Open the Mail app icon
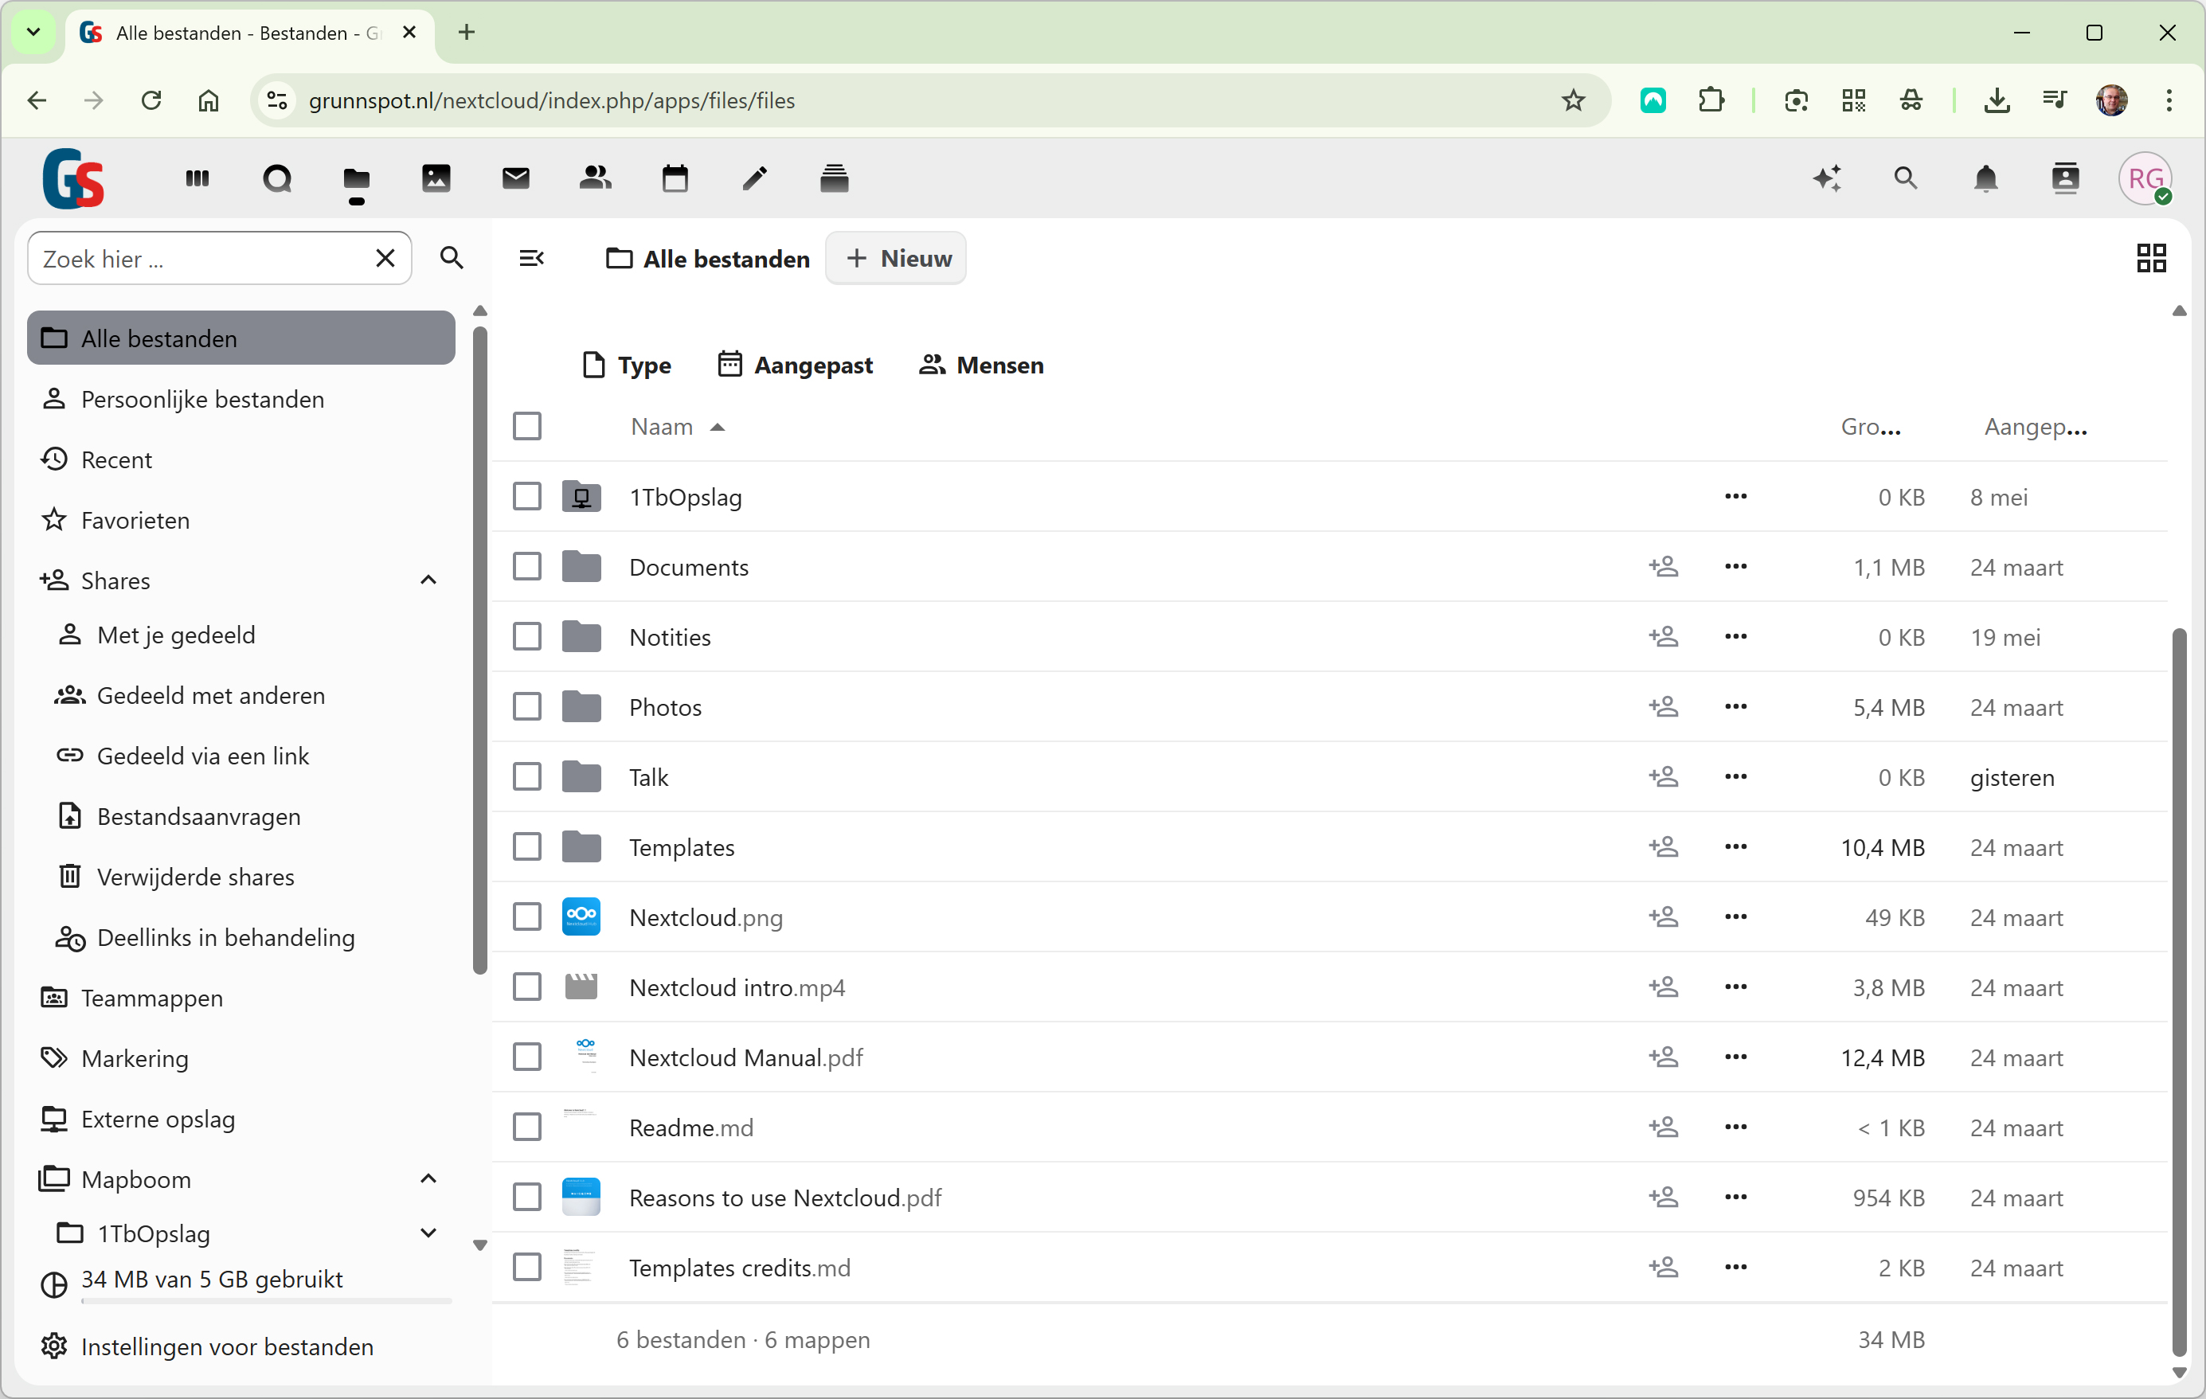Image resolution: width=2206 pixels, height=1399 pixels. click(516, 178)
